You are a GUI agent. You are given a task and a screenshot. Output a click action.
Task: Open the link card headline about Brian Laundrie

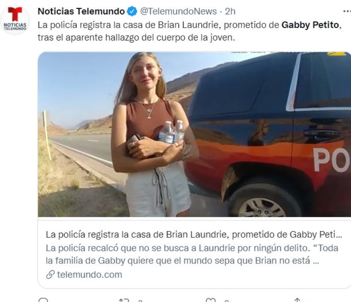tap(194, 235)
